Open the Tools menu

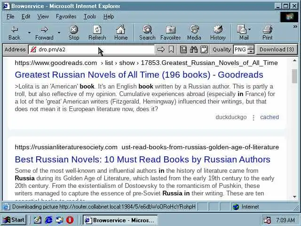click(90, 17)
